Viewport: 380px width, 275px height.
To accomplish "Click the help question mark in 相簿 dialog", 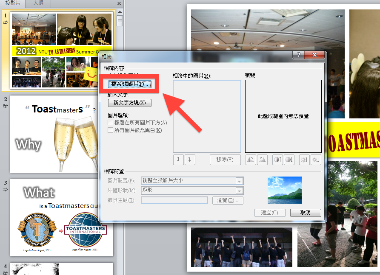I will pyautogui.click(x=299, y=55).
